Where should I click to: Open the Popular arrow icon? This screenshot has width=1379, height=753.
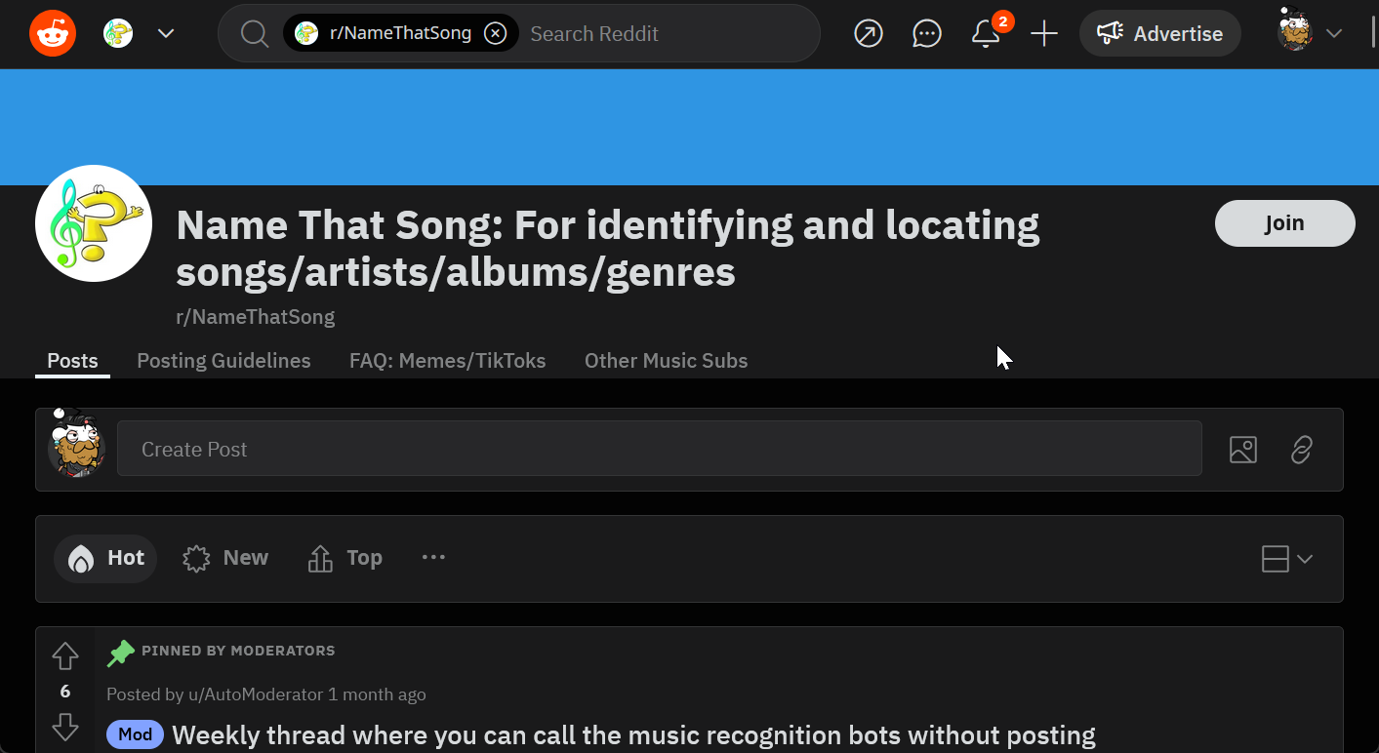click(868, 34)
